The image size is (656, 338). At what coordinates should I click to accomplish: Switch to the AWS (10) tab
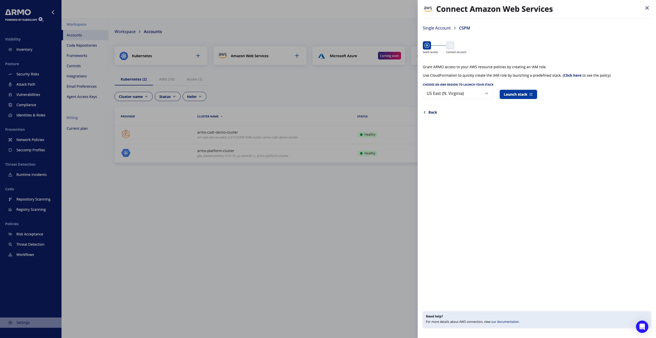(167, 79)
